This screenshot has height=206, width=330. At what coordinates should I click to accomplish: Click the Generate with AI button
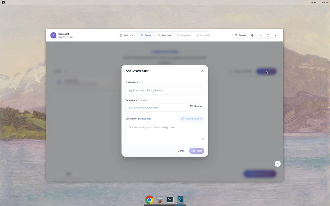pos(192,119)
